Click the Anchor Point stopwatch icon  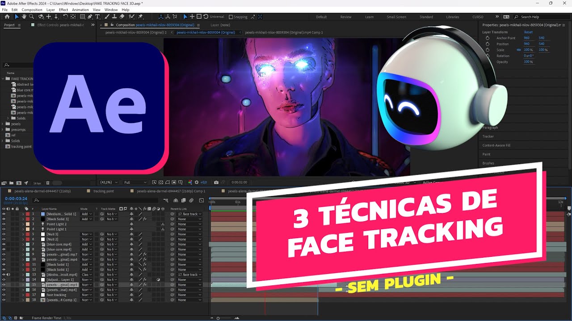pyautogui.click(x=488, y=38)
